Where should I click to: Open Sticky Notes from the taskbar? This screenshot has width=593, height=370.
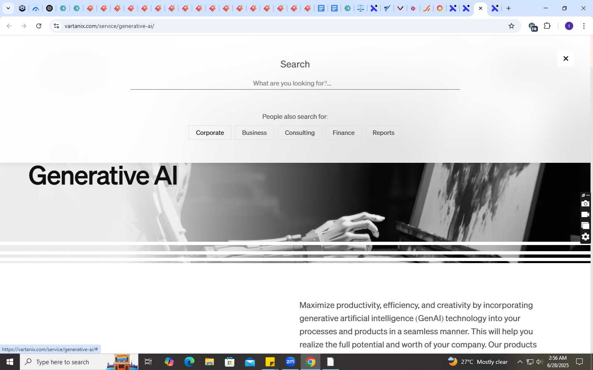pos(270,362)
